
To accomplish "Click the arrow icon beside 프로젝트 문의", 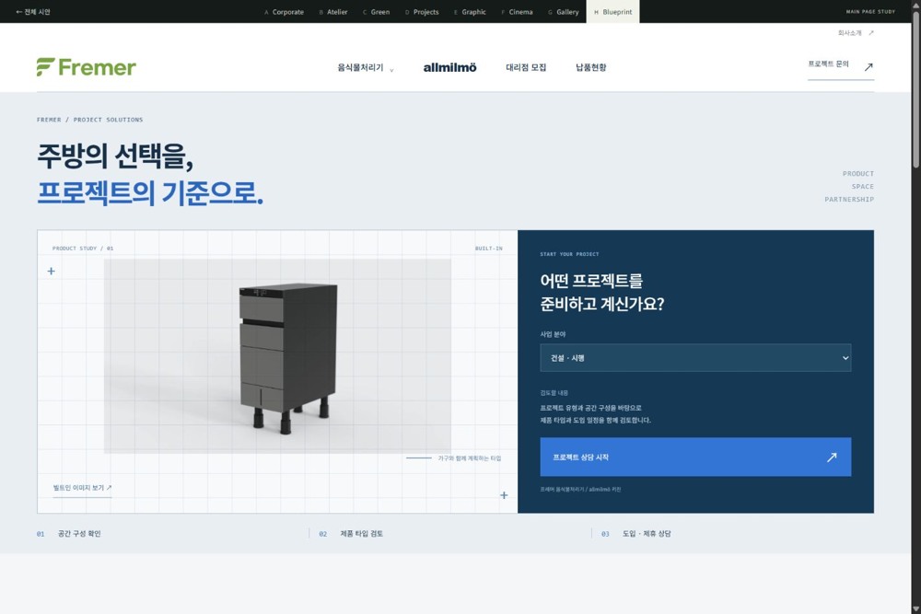I will click(x=869, y=67).
